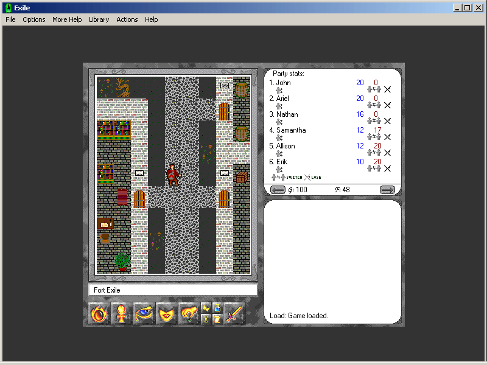
Task: Select party member 3. Nathan
Action: click(284, 114)
